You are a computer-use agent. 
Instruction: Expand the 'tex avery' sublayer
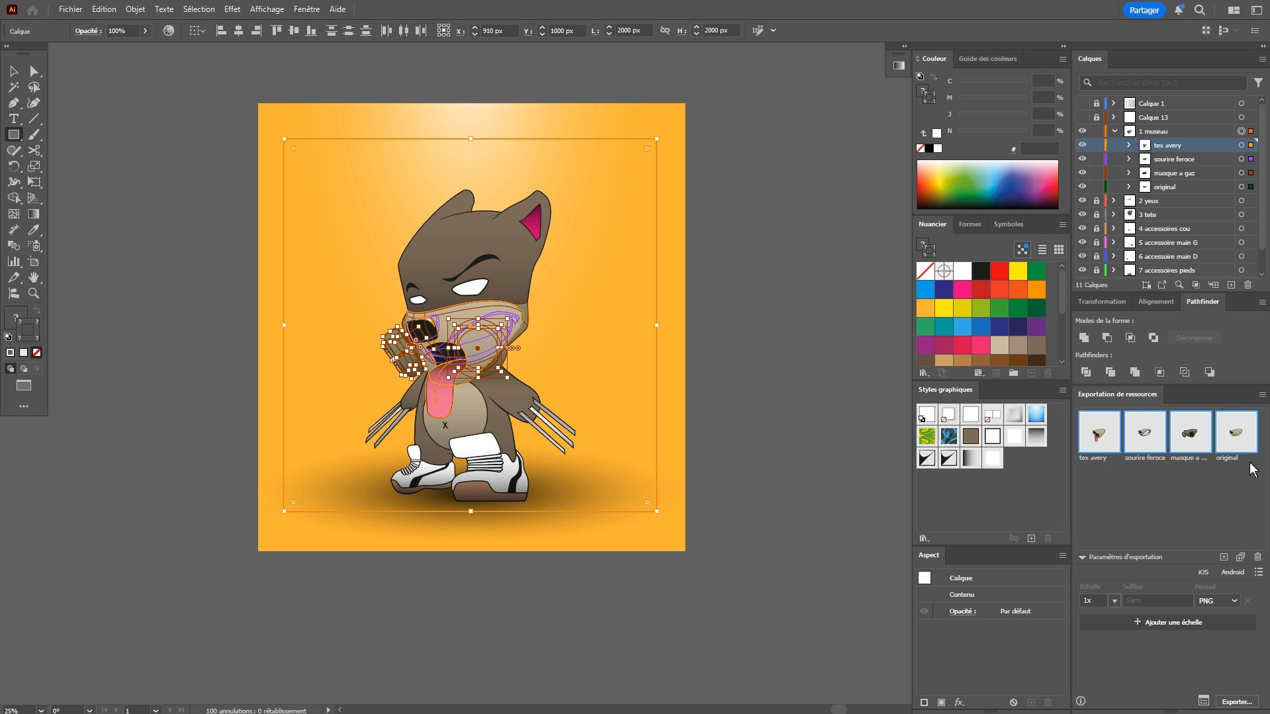[x=1129, y=145]
